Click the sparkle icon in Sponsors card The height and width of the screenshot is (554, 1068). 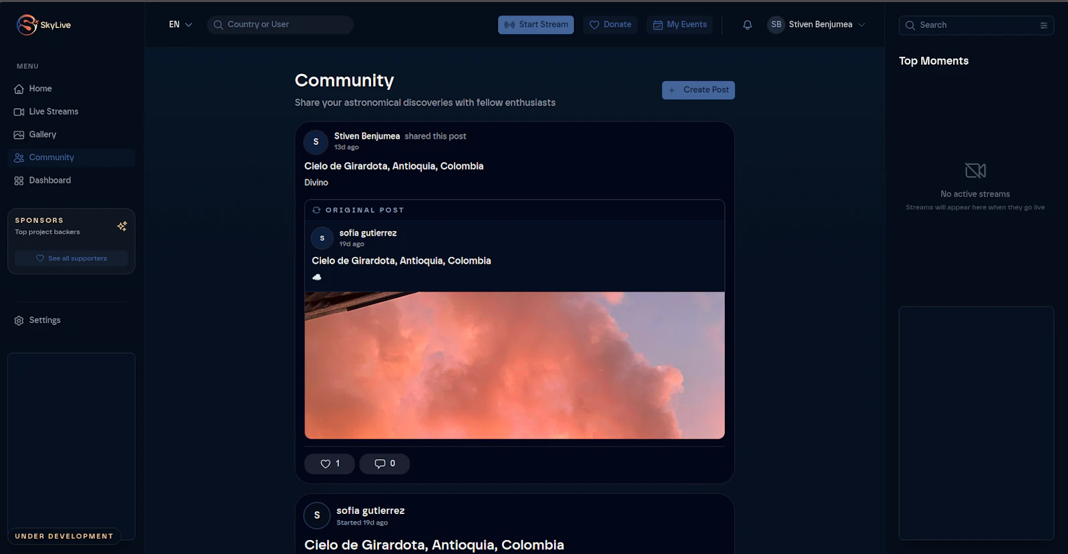(x=122, y=226)
